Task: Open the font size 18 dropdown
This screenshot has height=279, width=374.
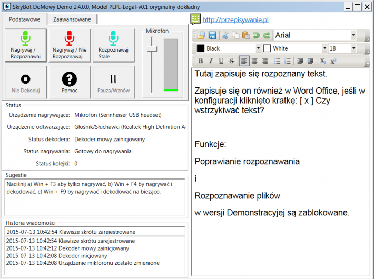Action: (353, 48)
